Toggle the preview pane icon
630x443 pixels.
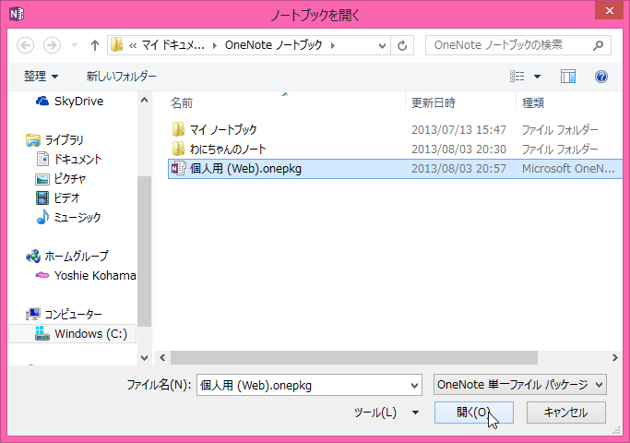coord(567,77)
